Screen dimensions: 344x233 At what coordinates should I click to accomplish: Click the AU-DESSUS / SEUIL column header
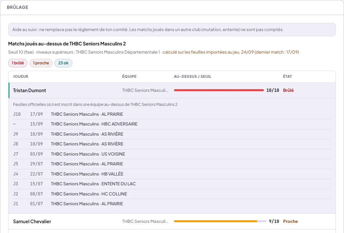click(x=193, y=76)
